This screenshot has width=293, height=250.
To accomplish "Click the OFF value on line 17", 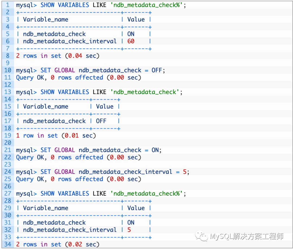I will click(101, 121).
